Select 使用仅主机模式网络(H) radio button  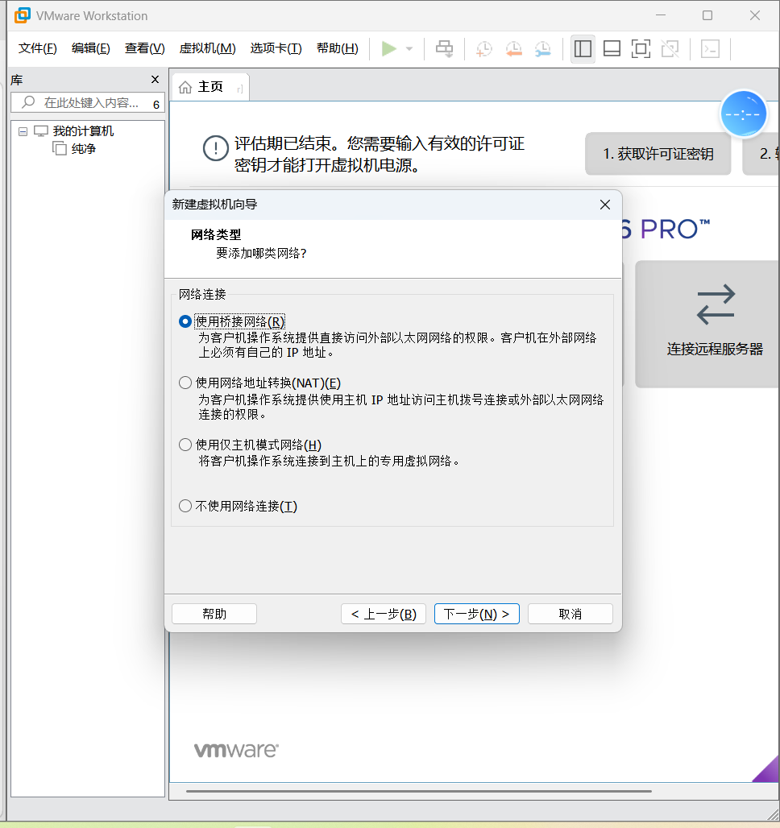pyautogui.click(x=185, y=445)
